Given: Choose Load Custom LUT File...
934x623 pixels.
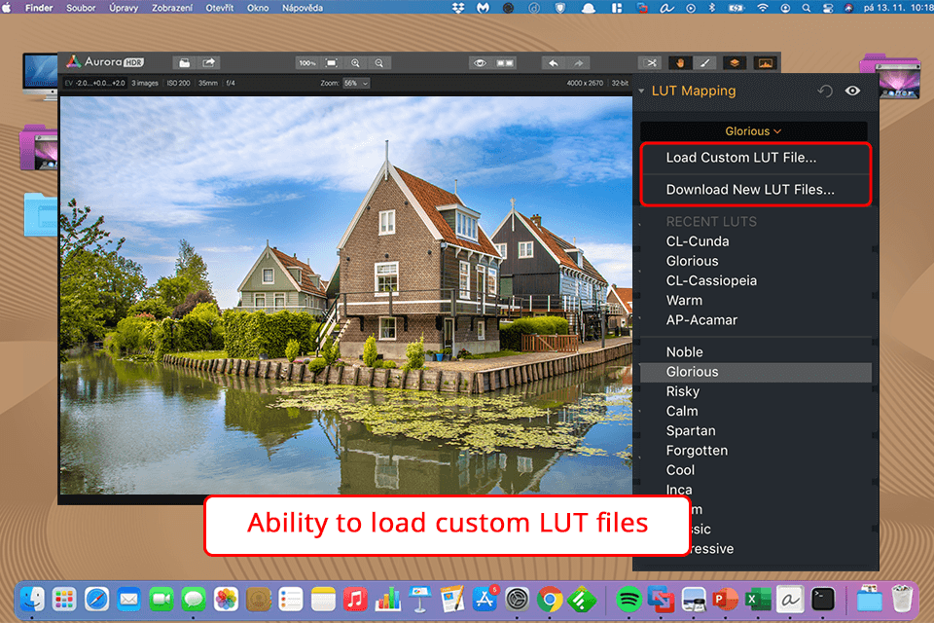Looking at the screenshot, I should pos(741,158).
